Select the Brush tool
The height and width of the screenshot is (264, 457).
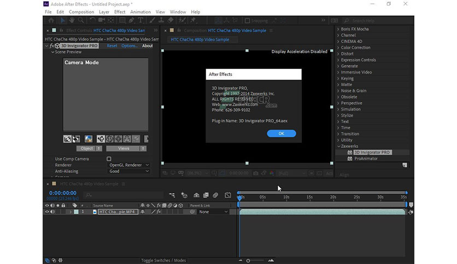coord(152,20)
